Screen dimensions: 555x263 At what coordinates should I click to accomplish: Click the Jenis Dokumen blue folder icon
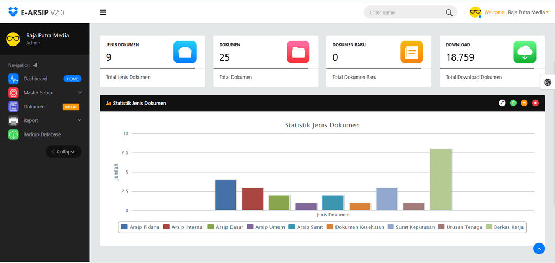tap(185, 52)
